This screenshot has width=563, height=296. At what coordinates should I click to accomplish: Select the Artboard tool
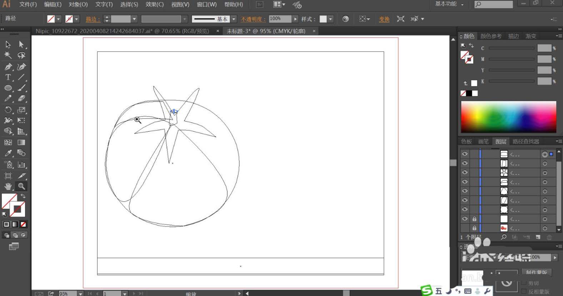point(8,176)
